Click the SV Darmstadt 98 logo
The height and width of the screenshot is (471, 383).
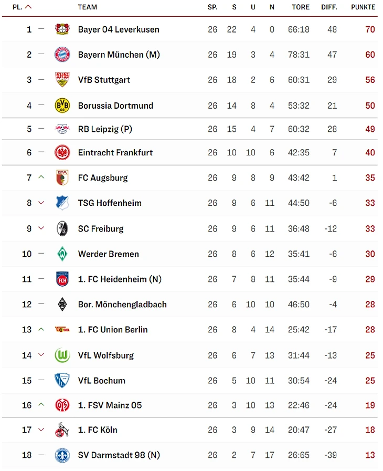point(62,455)
